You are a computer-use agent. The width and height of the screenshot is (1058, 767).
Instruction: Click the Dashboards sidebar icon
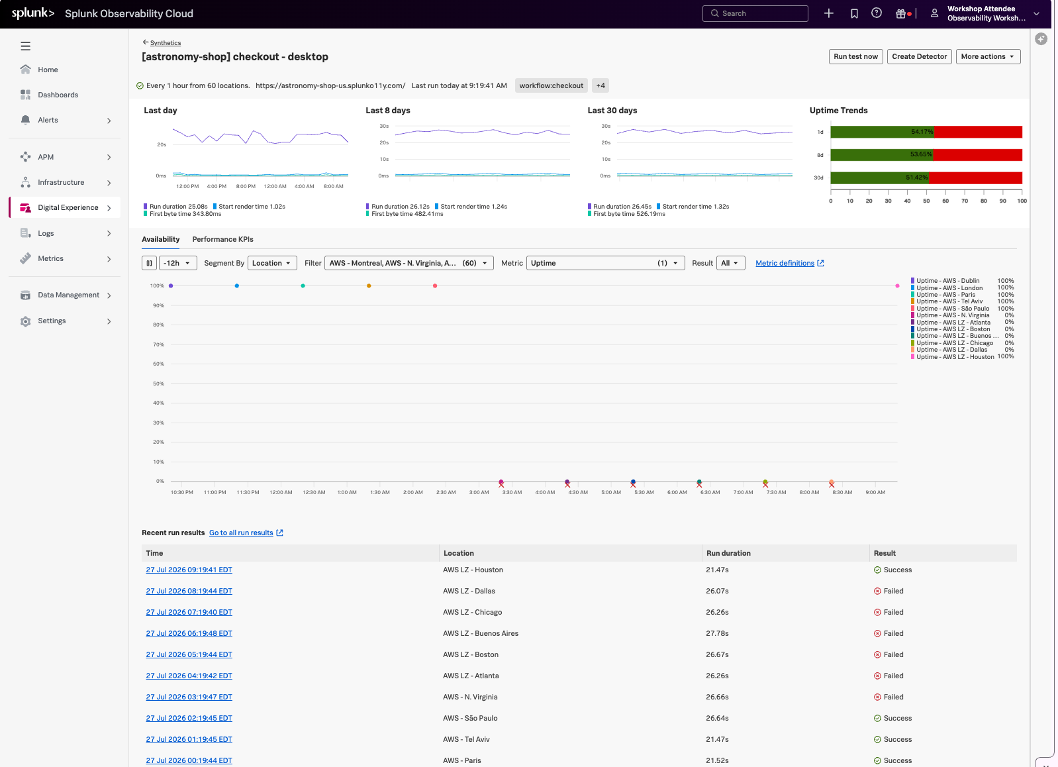(x=25, y=95)
